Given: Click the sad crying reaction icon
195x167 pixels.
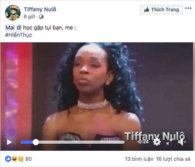Looking at the screenshot, I should point(21,159).
